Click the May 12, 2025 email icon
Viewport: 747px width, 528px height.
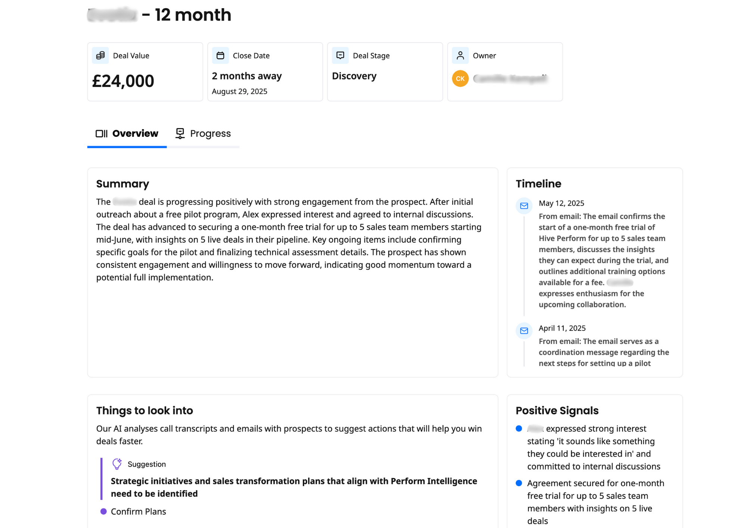[x=524, y=206]
